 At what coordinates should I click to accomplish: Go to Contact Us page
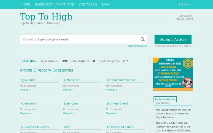tap(88, 4)
